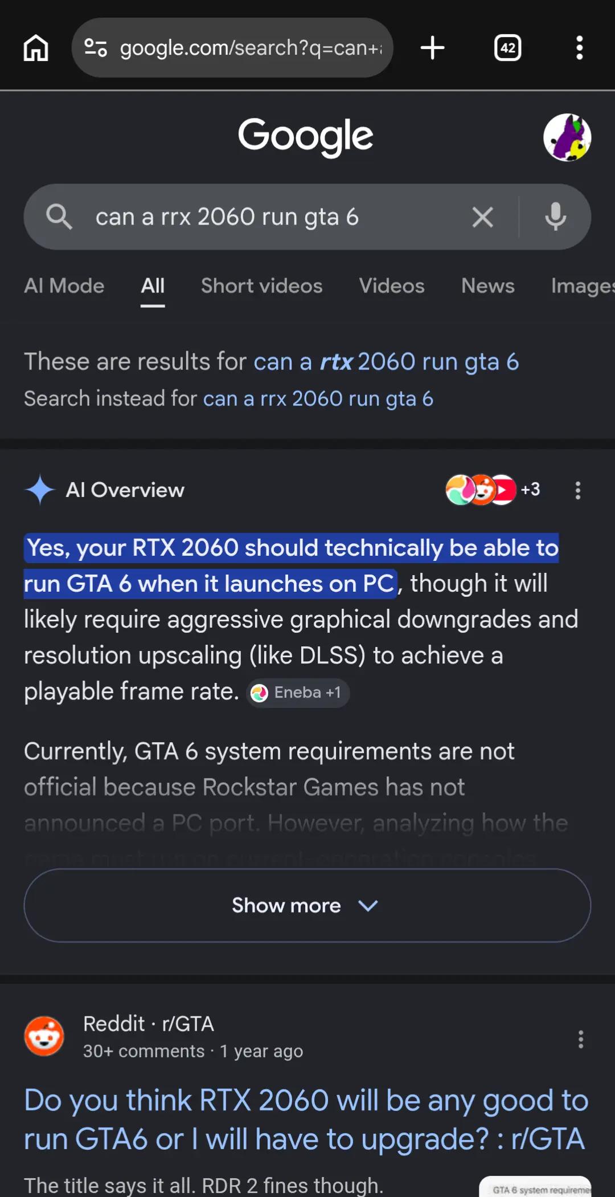The width and height of the screenshot is (615, 1197).
Task: Click the search magnifier icon
Action: pyautogui.click(x=59, y=217)
